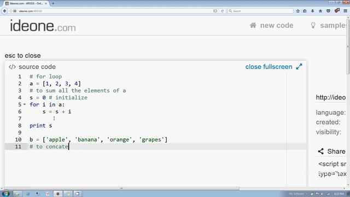
Task: Open a new browser tab with plus
Action: tap(53, 3)
